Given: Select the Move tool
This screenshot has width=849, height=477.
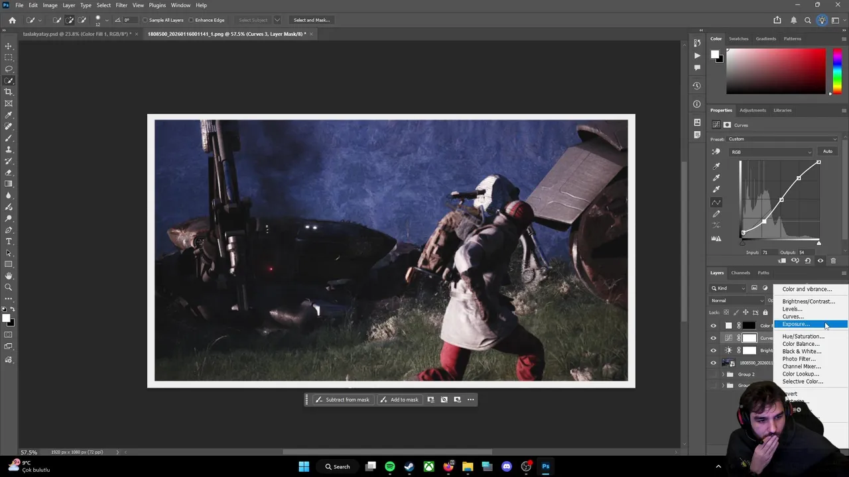Looking at the screenshot, I should 9,46.
